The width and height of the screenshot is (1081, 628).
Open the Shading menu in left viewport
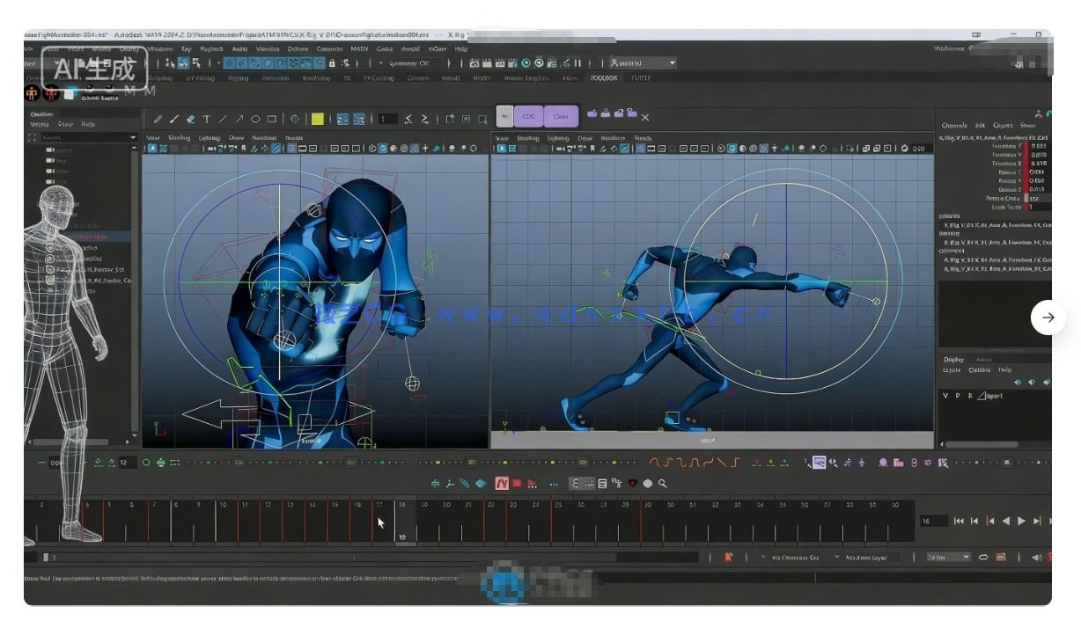coord(179,138)
